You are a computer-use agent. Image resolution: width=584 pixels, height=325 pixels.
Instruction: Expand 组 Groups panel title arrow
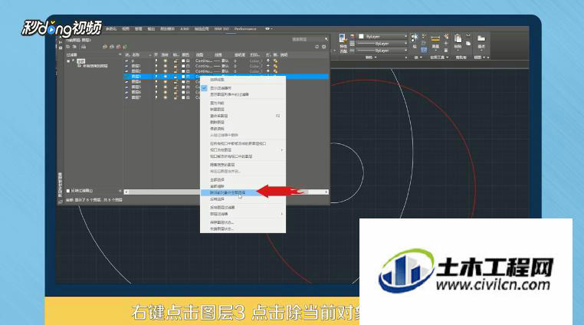point(421,57)
